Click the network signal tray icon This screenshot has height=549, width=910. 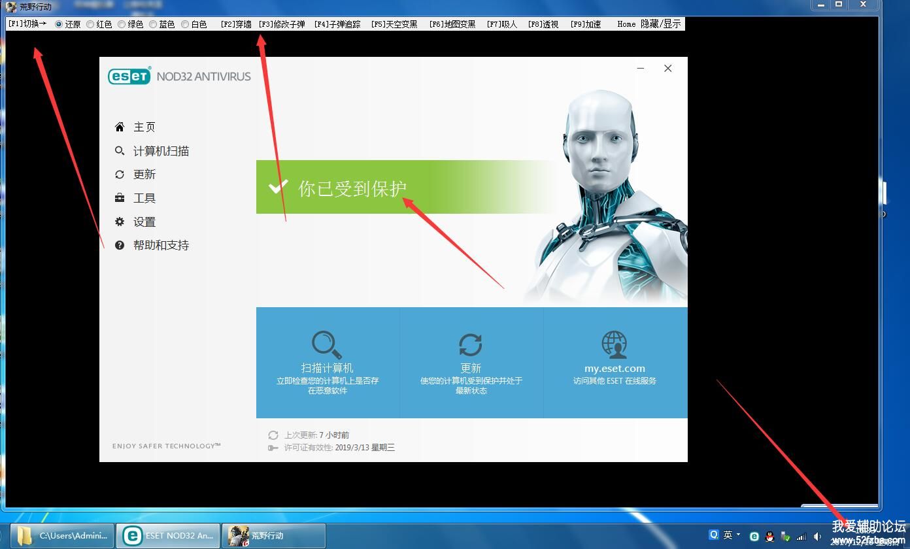click(x=801, y=537)
